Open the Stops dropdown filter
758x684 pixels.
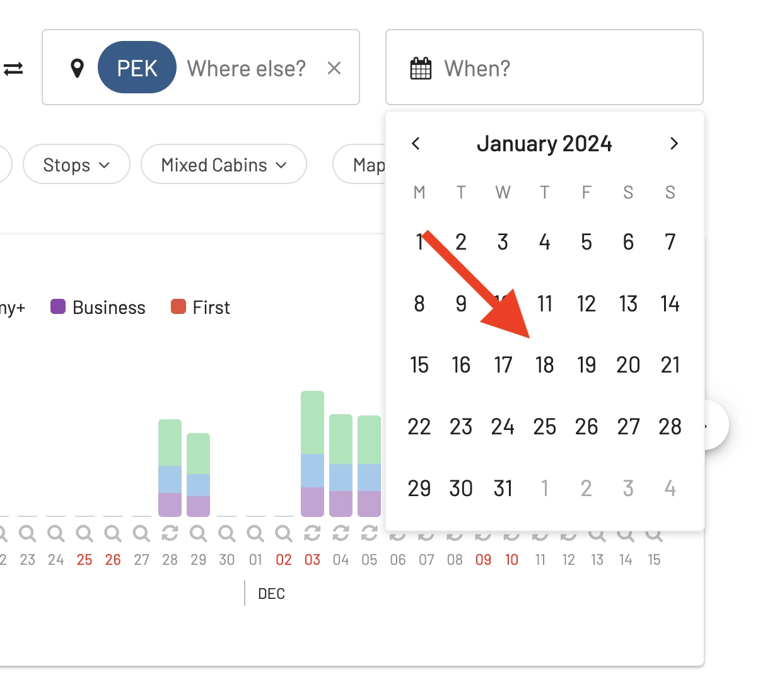point(76,165)
